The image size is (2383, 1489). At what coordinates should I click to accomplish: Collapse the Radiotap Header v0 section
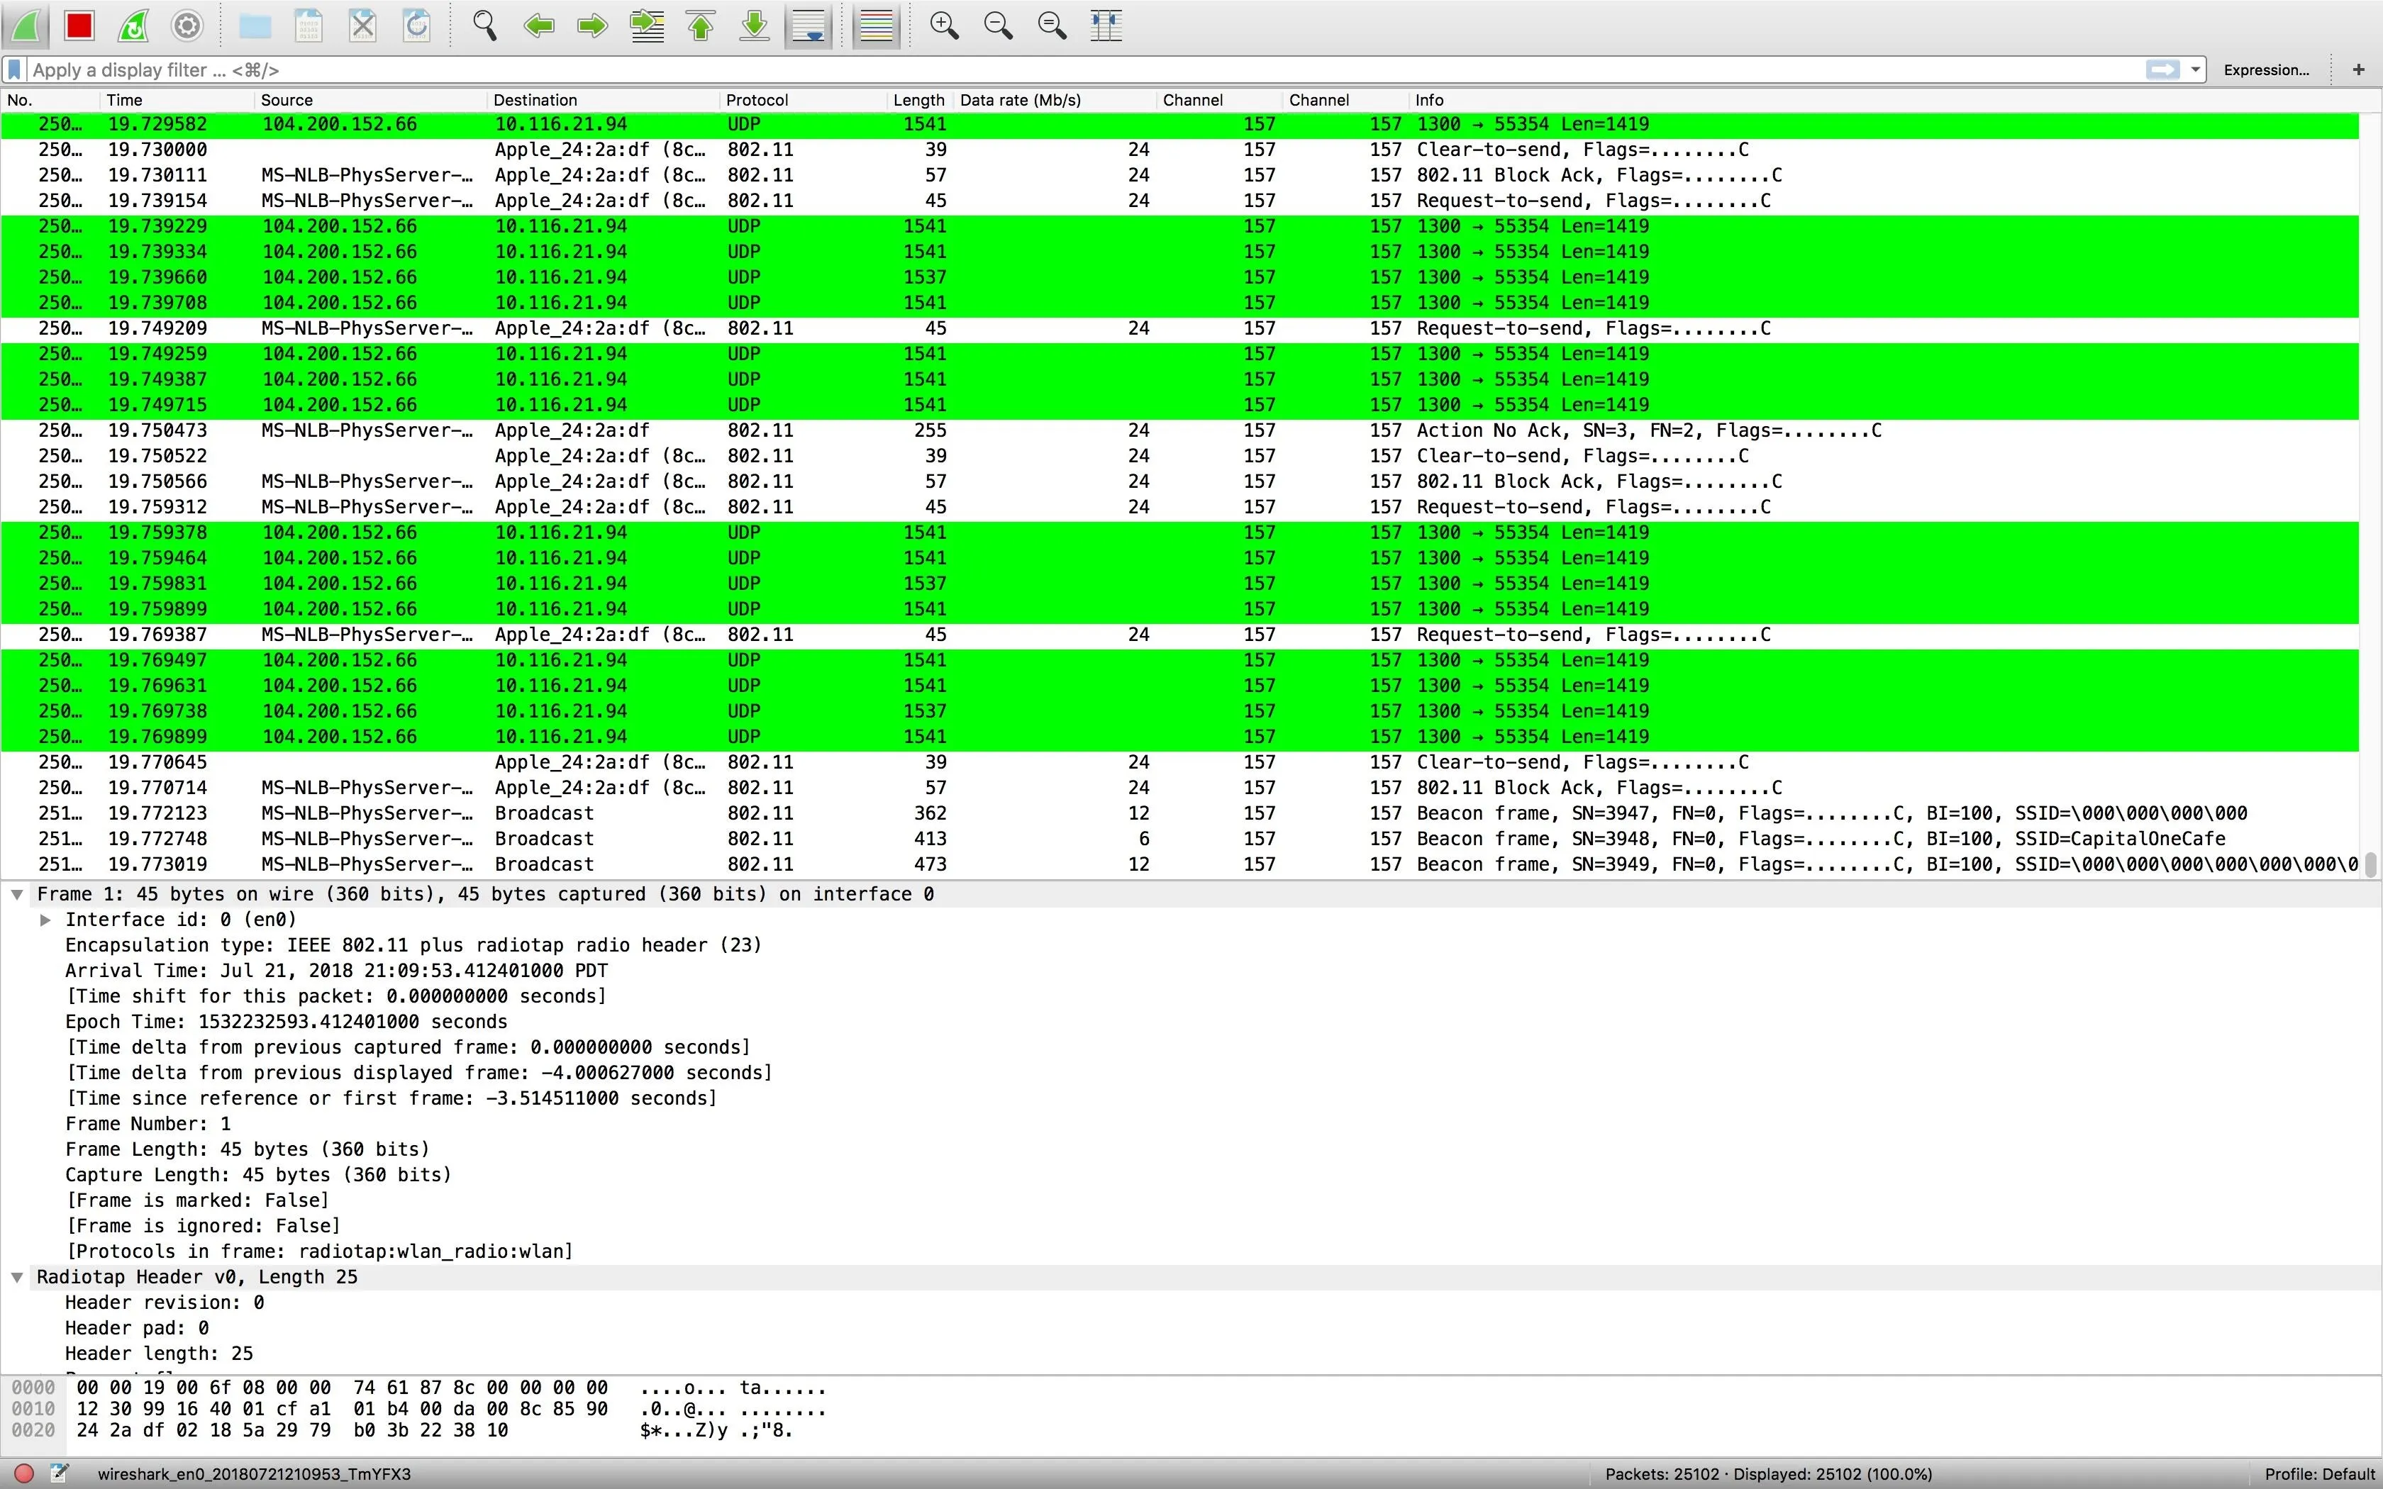(x=17, y=1277)
